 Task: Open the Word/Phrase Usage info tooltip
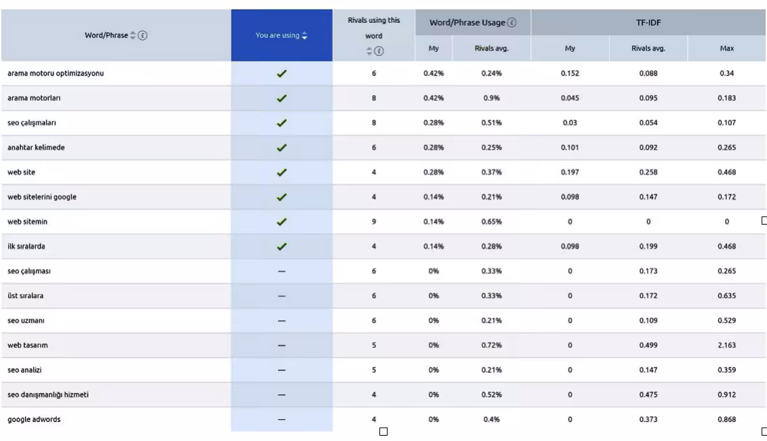tap(511, 22)
